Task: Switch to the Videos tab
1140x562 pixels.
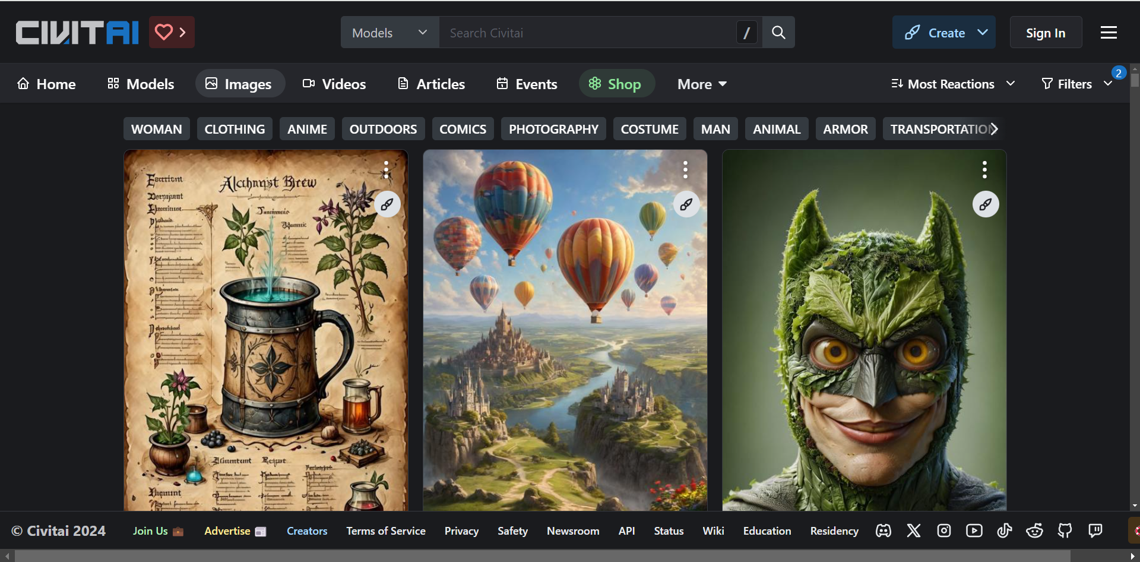Action: [x=334, y=84]
